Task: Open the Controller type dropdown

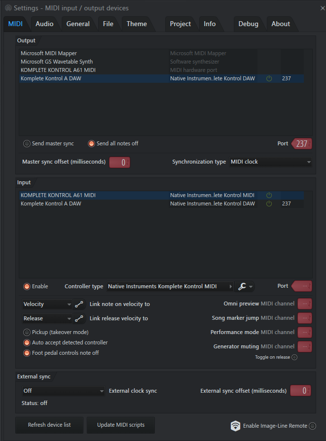Action: 170,286
